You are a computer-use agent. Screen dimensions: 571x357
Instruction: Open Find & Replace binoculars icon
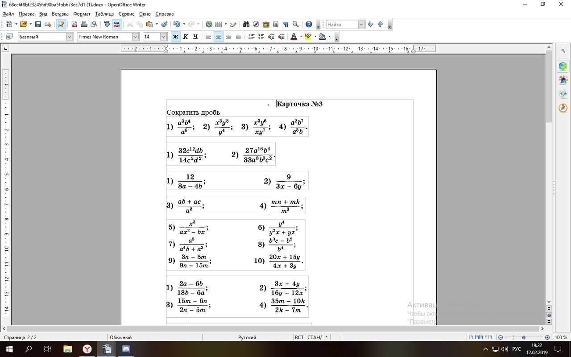(246, 25)
